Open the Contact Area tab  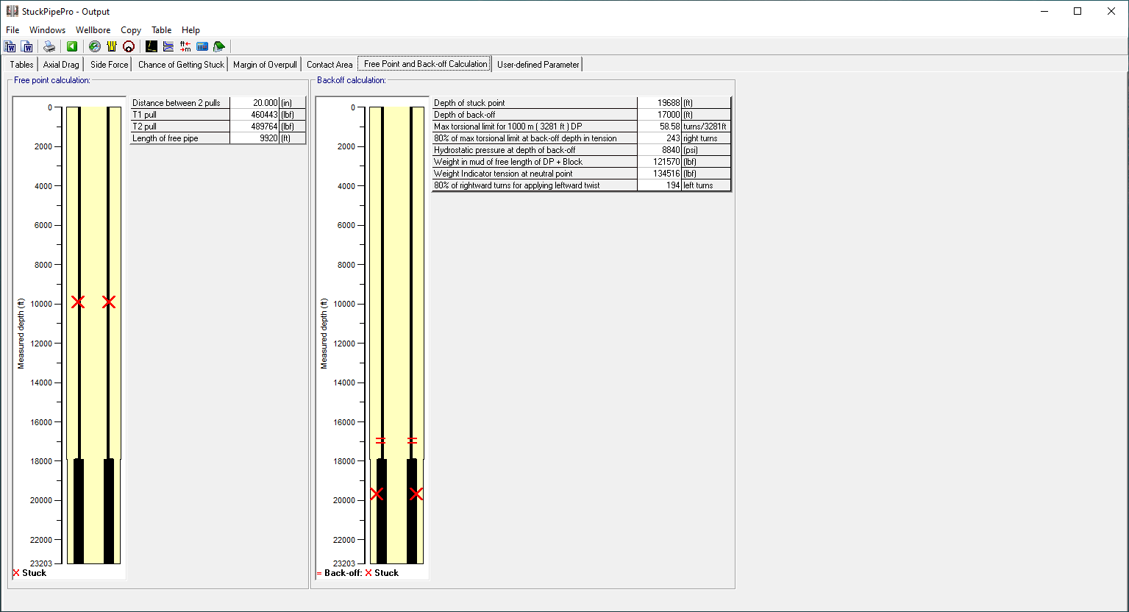point(330,65)
